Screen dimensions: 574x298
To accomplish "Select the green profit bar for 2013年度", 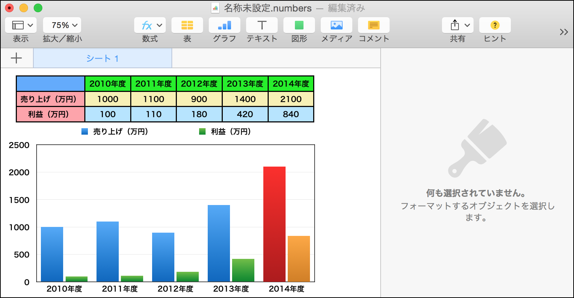I will (x=243, y=270).
